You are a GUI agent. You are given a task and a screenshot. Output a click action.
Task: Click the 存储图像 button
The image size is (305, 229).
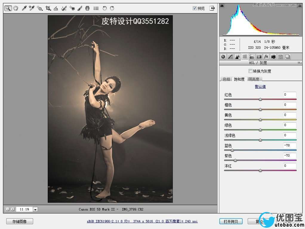point(20,222)
